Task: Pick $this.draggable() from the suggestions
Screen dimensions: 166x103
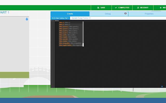Action: (x=71, y=43)
